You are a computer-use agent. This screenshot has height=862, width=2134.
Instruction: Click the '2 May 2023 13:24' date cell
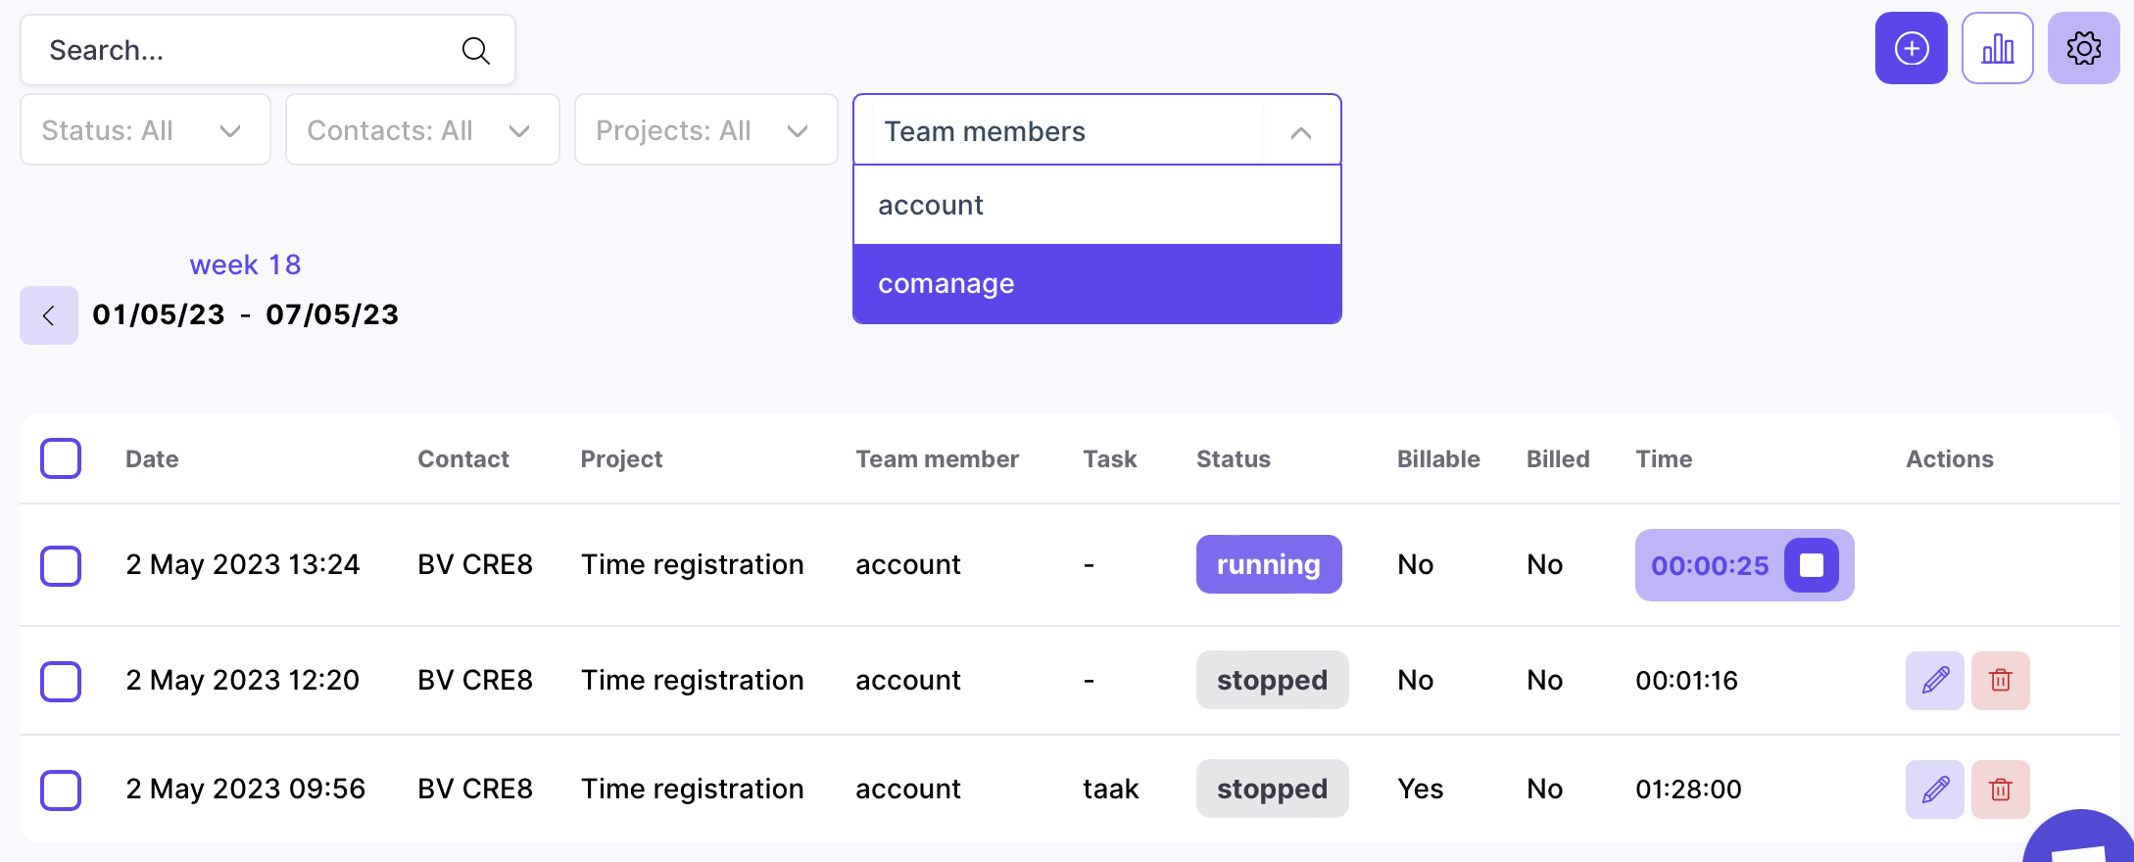click(x=243, y=564)
